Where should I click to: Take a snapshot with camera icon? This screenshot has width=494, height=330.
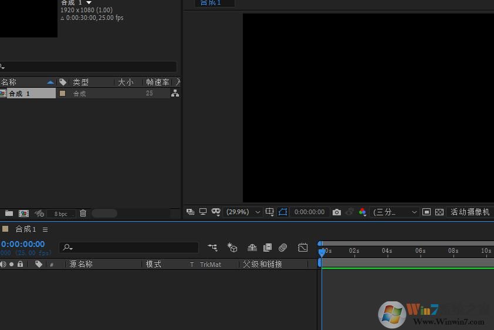tap(336, 212)
